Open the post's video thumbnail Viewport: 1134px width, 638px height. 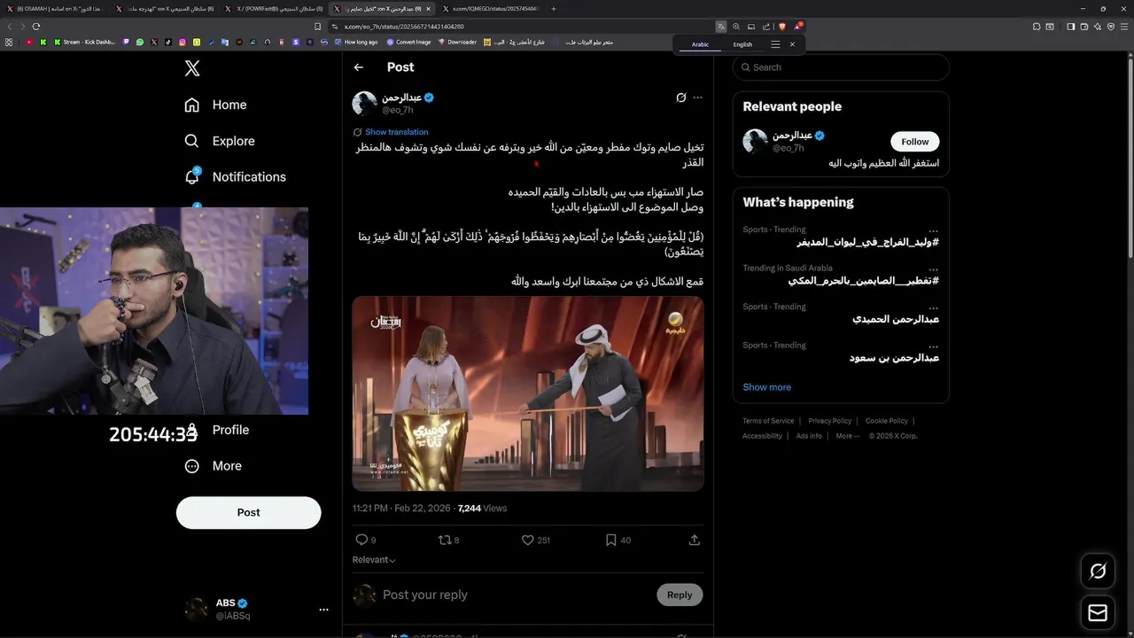tap(528, 393)
